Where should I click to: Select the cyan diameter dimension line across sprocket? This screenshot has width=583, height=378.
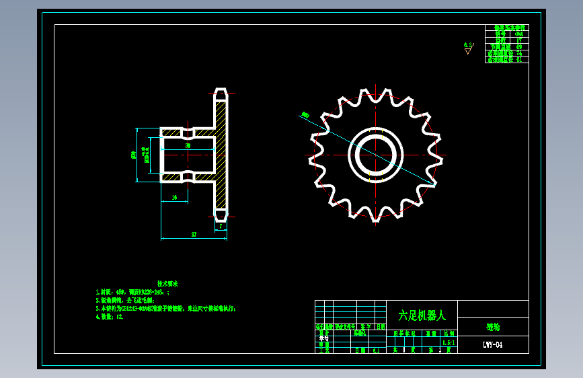tap(367, 150)
